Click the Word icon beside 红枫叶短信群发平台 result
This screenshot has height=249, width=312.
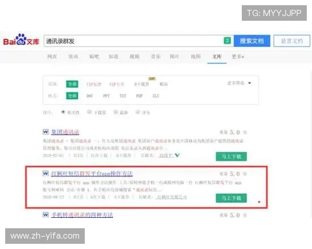(x=46, y=174)
